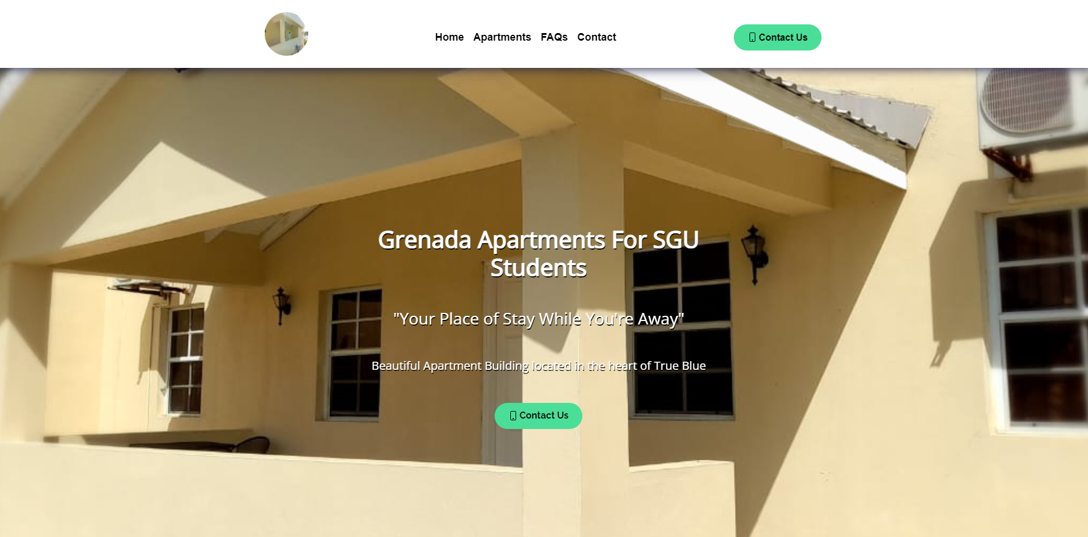Click the white-framed window at the far right
Viewport: 1088px width, 537px height.
tap(1036, 319)
